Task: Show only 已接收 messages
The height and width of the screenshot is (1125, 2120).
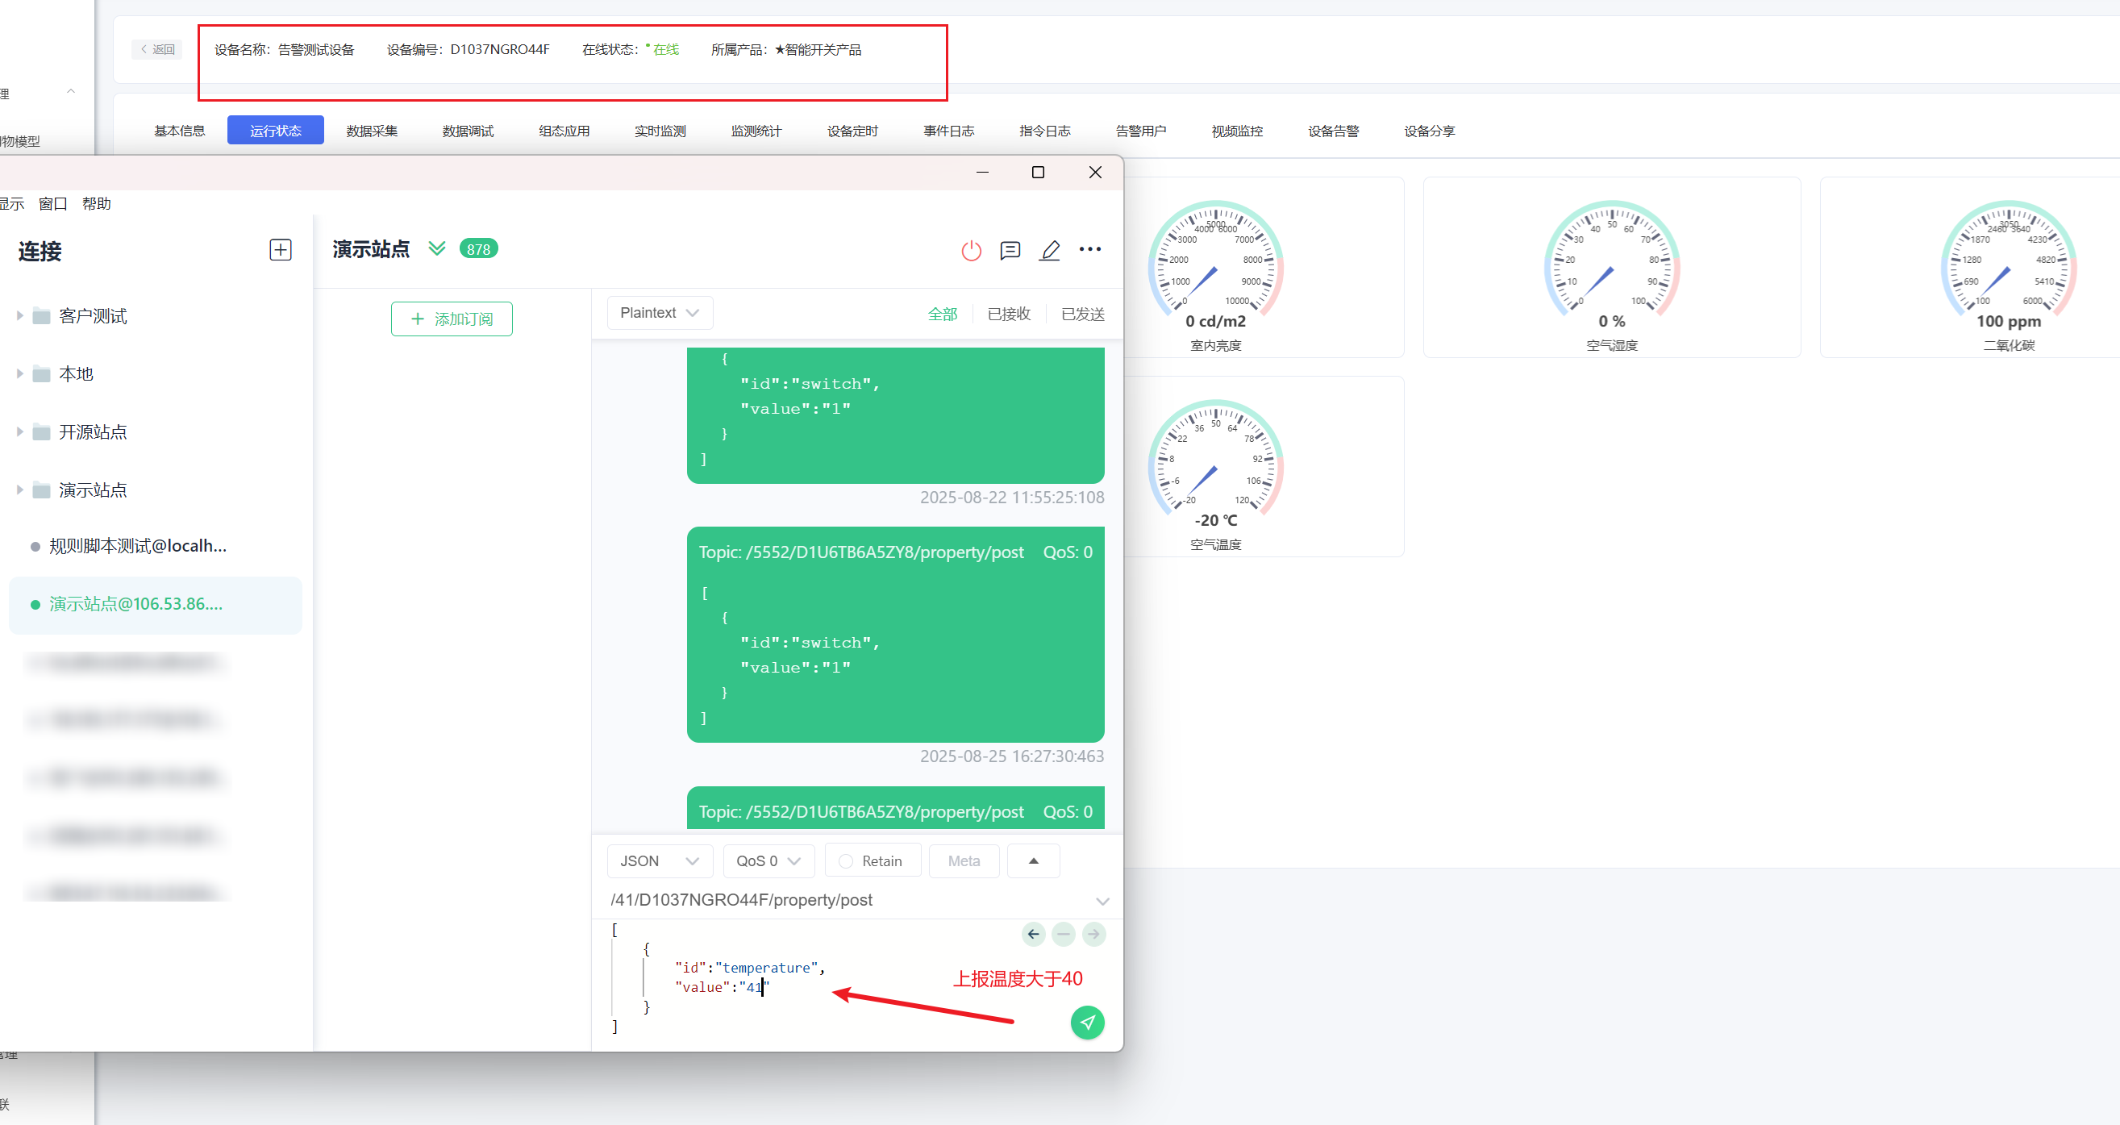Action: pyautogui.click(x=1008, y=314)
